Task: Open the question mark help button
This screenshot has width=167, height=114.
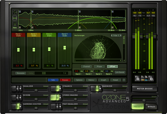Action: [124, 80]
